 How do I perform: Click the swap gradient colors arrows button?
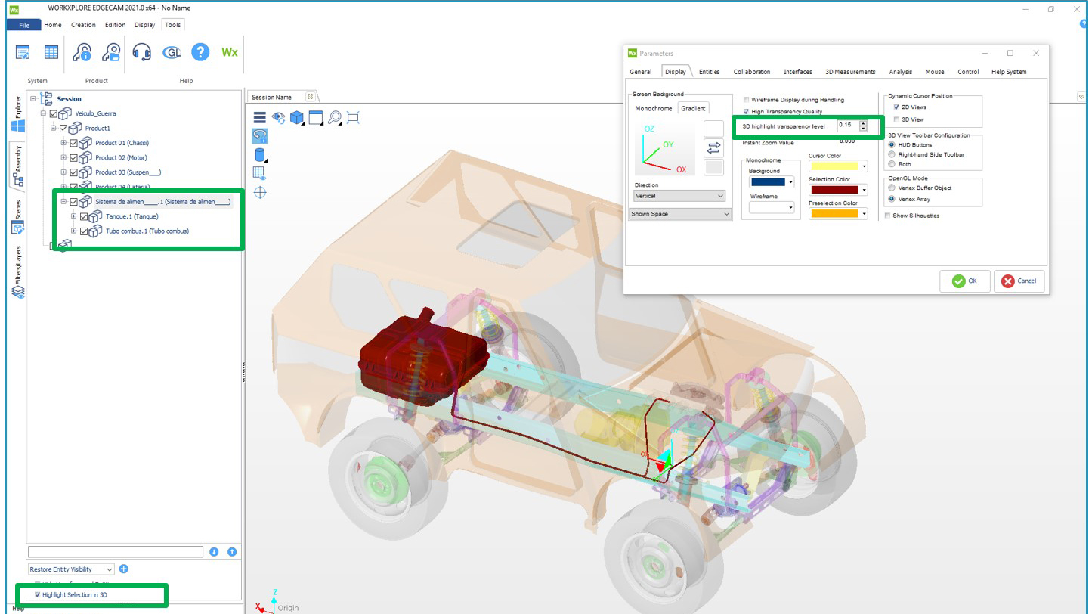(x=713, y=147)
